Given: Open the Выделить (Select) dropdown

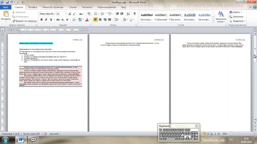Looking at the screenshot, I should [x=237, y=21].
